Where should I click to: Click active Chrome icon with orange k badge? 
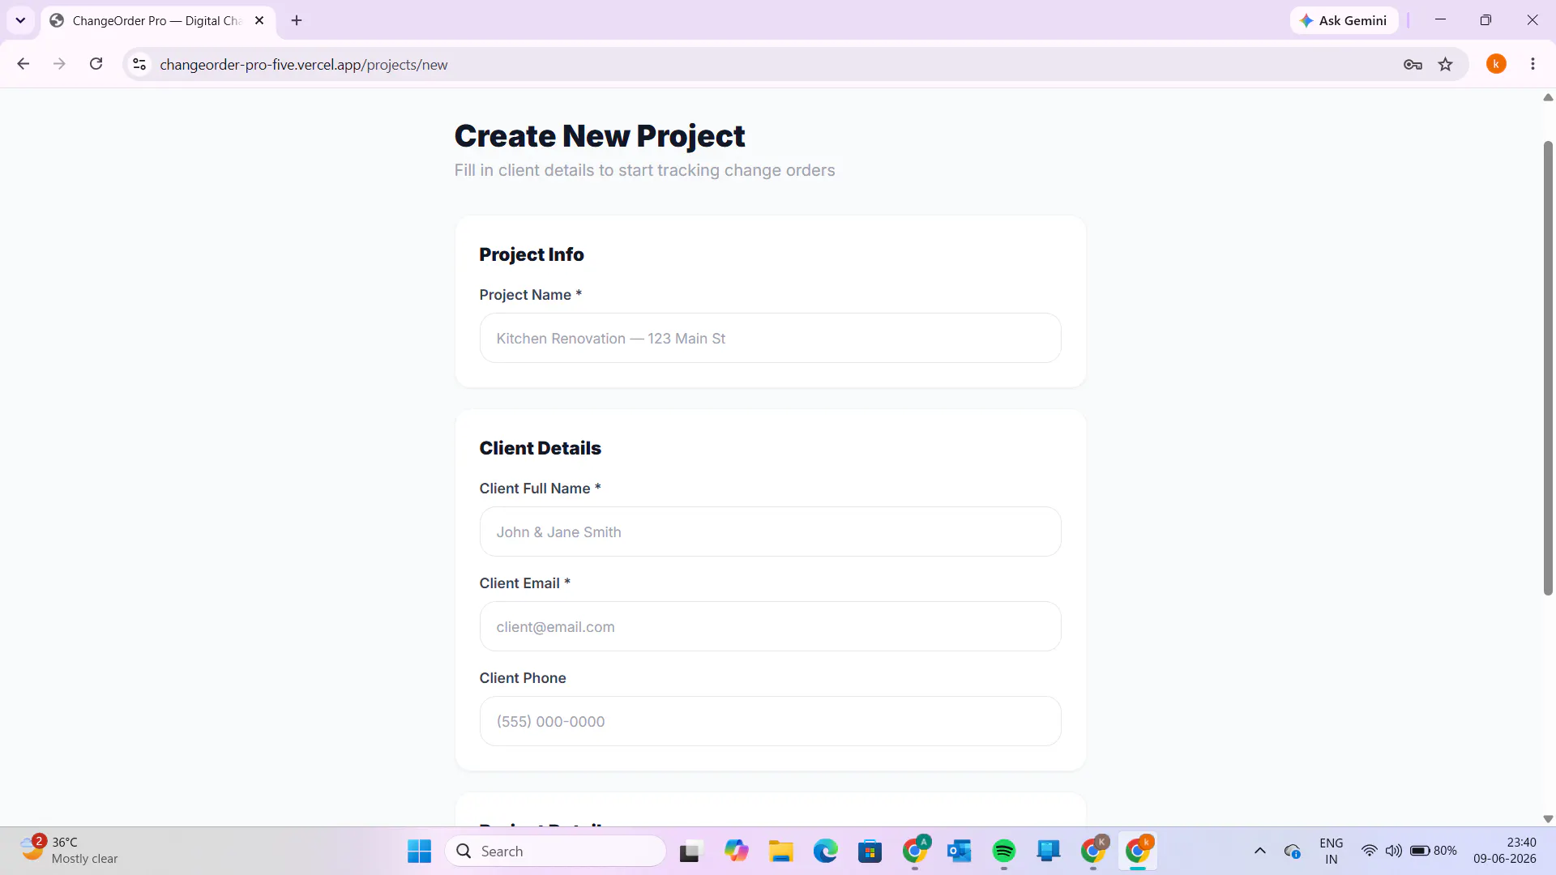point(1138,851)
